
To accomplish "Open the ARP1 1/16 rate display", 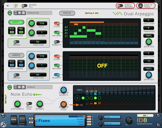I will tap(42, 23).
